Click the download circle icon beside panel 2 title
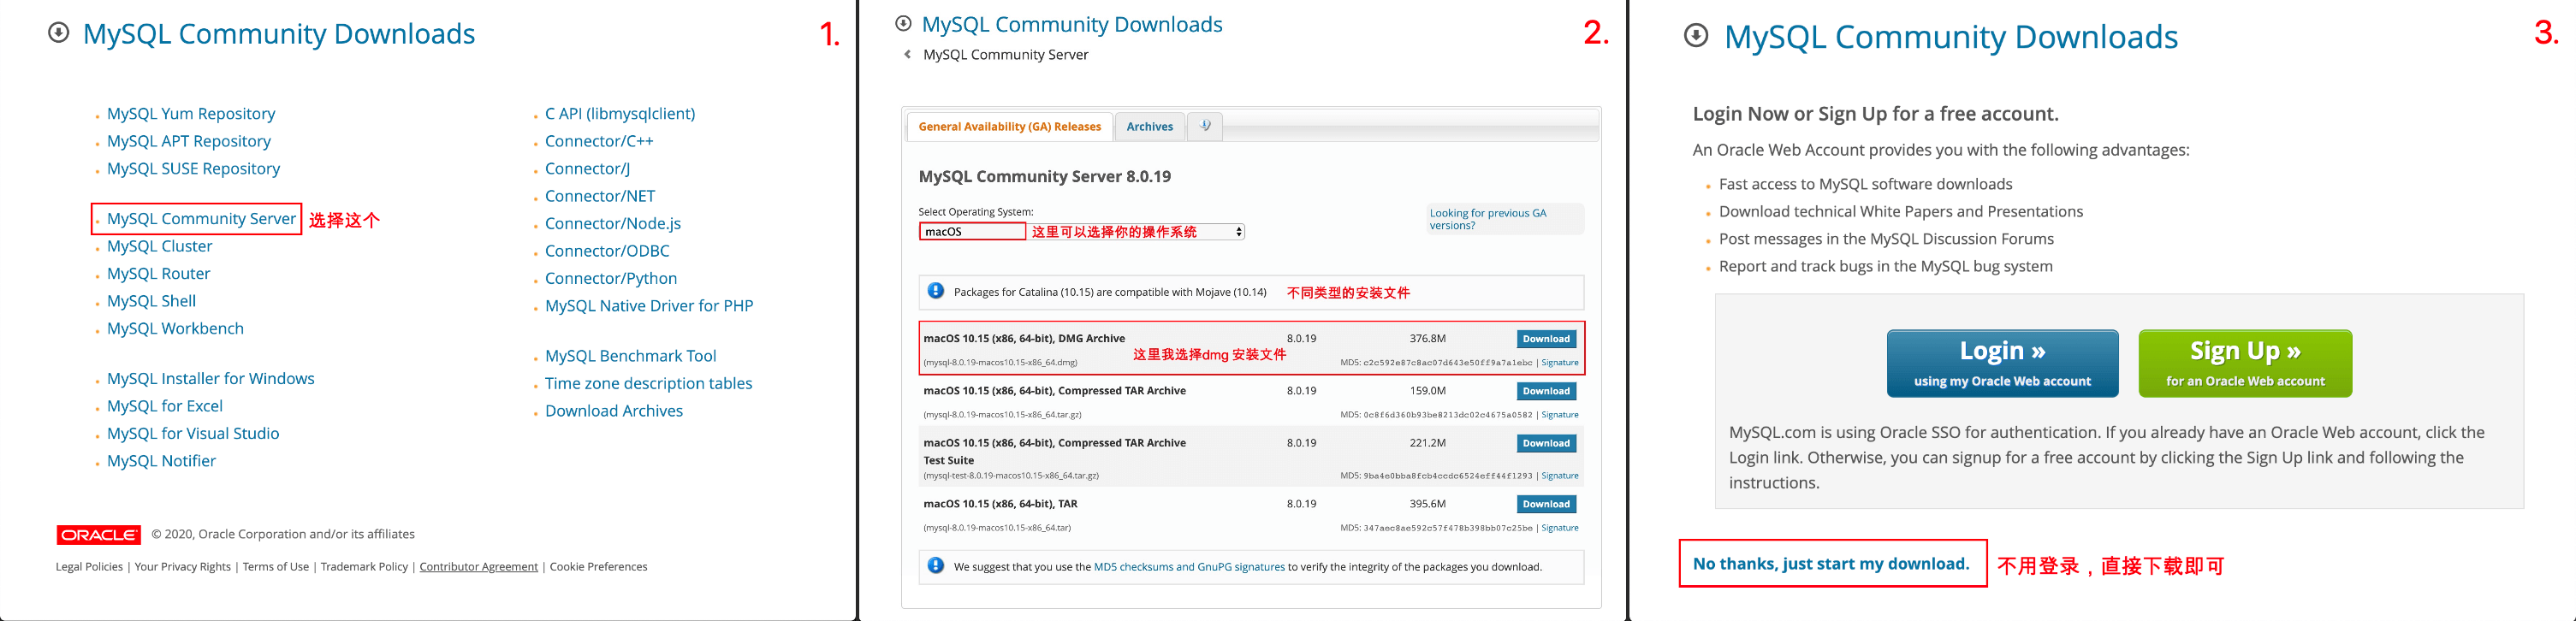2576x621 pixels. coord(903,23)
